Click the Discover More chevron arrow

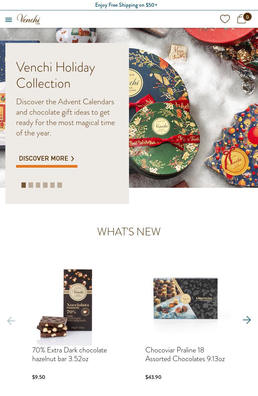(73, 159)
